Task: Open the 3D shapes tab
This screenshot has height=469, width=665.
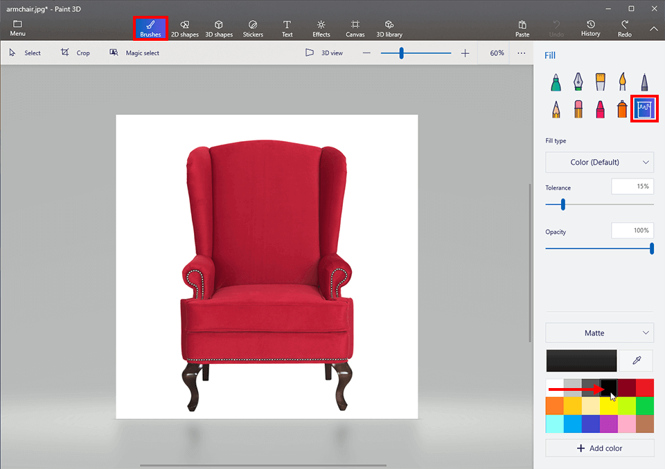Action: click(219, 28)
